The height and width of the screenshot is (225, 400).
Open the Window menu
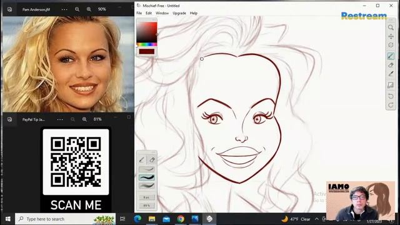tap(162, 13)
